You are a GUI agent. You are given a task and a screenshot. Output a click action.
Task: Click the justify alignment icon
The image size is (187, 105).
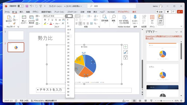[x=88, y=23]
